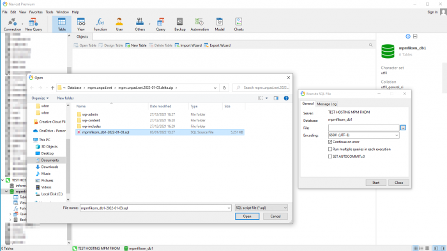Open the Window menu
The height and width of the screenshot is (251, 447).
[x=63, y=12]
